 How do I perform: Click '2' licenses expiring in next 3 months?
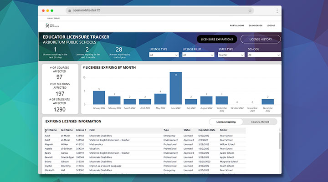pos(87,50)
